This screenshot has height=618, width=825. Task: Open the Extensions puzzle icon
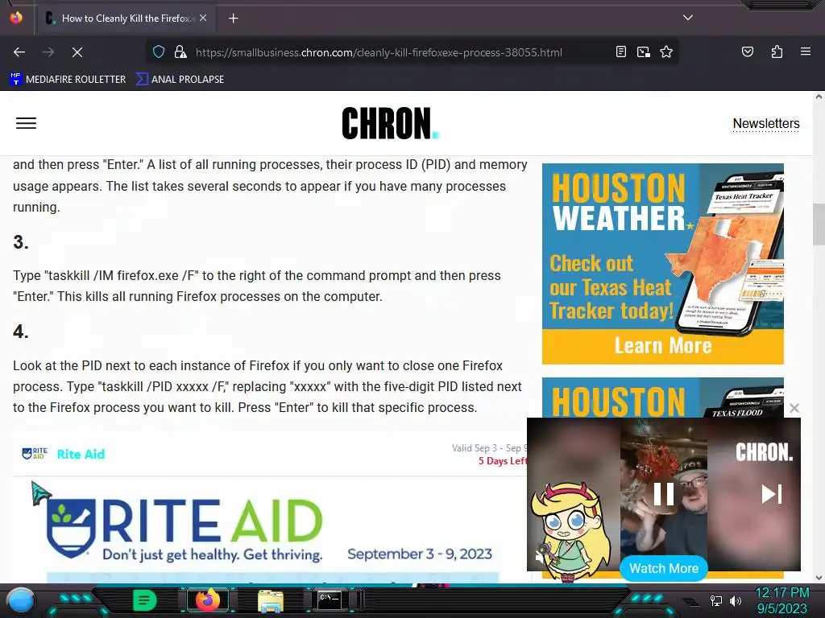(x=777, y=51)
